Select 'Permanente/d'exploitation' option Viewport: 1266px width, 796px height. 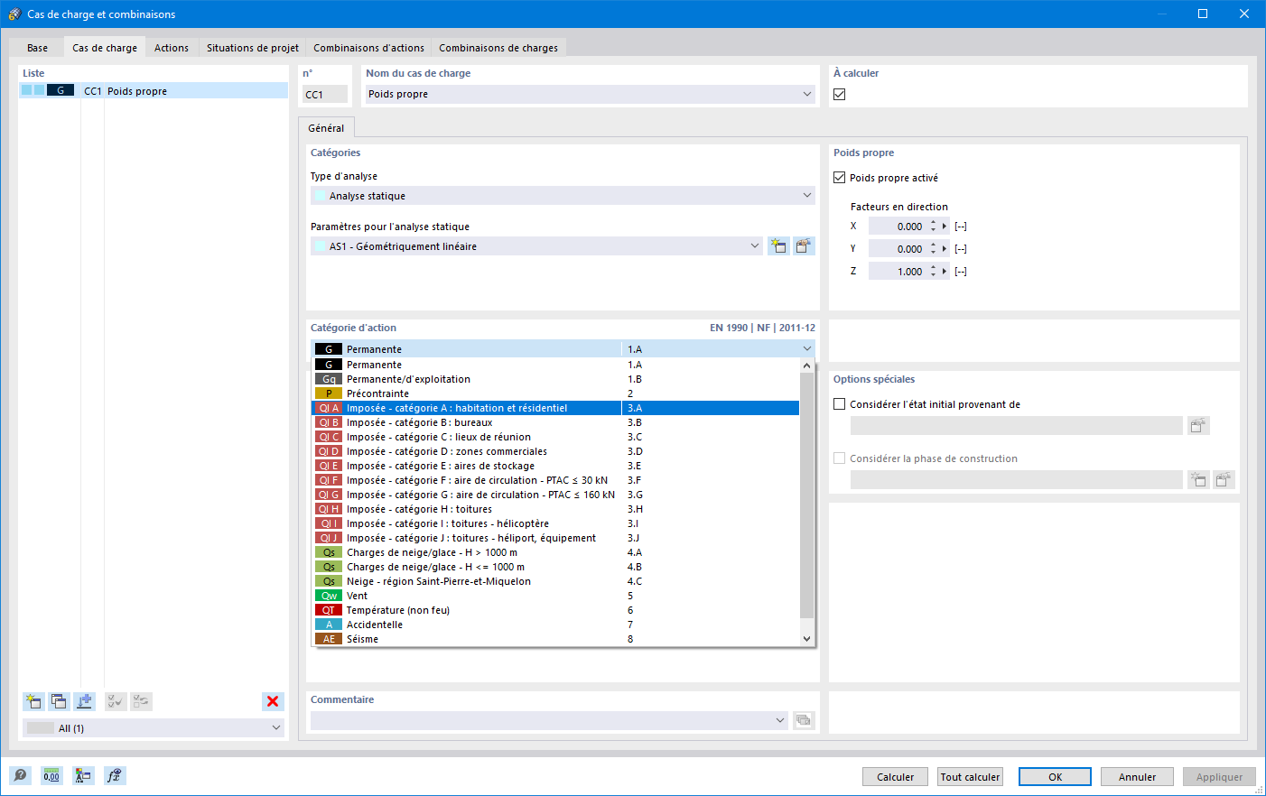tap(555, 379)
